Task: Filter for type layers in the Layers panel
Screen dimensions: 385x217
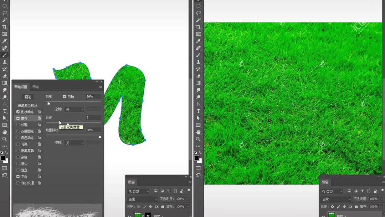Action: coord(169,191)
